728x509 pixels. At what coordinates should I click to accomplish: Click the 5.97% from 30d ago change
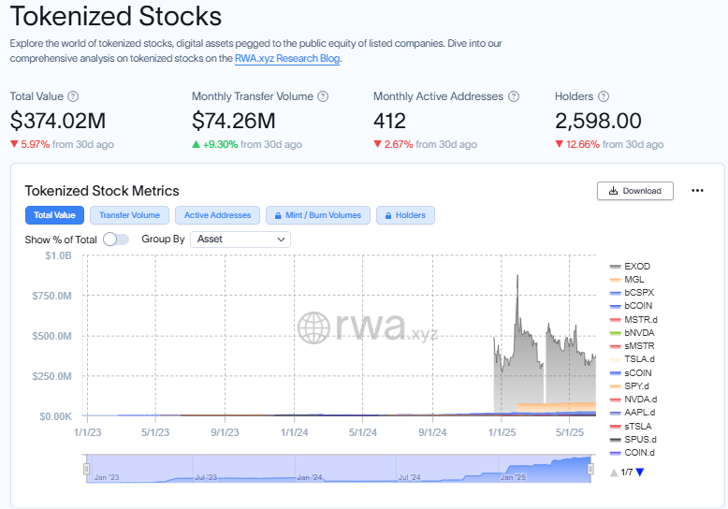coord(62,144)
